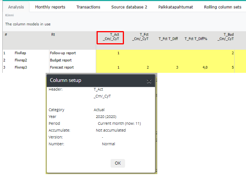Click 'The column models in use' heading
Viewport: 246px width, 176px height.
click(x=28, y=24)
